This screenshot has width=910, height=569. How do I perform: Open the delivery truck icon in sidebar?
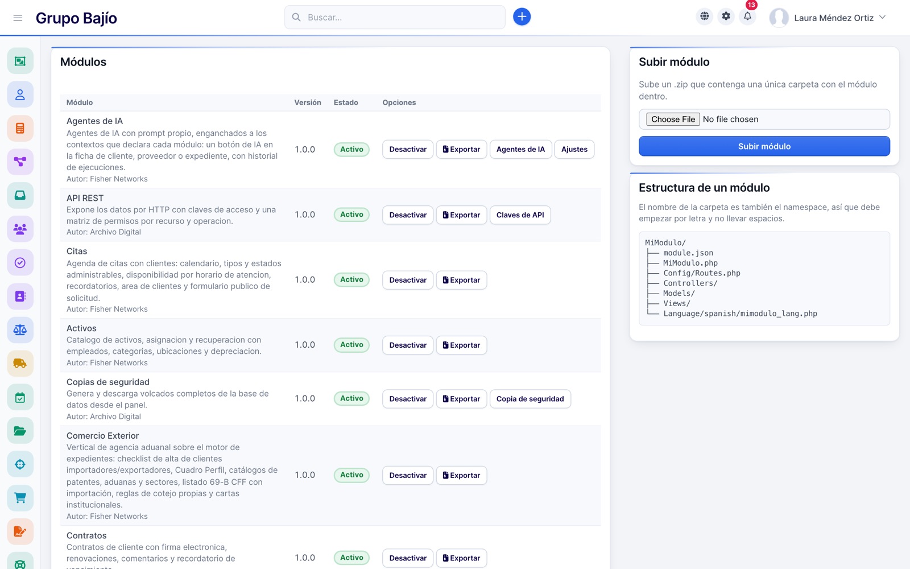(20, 363)
